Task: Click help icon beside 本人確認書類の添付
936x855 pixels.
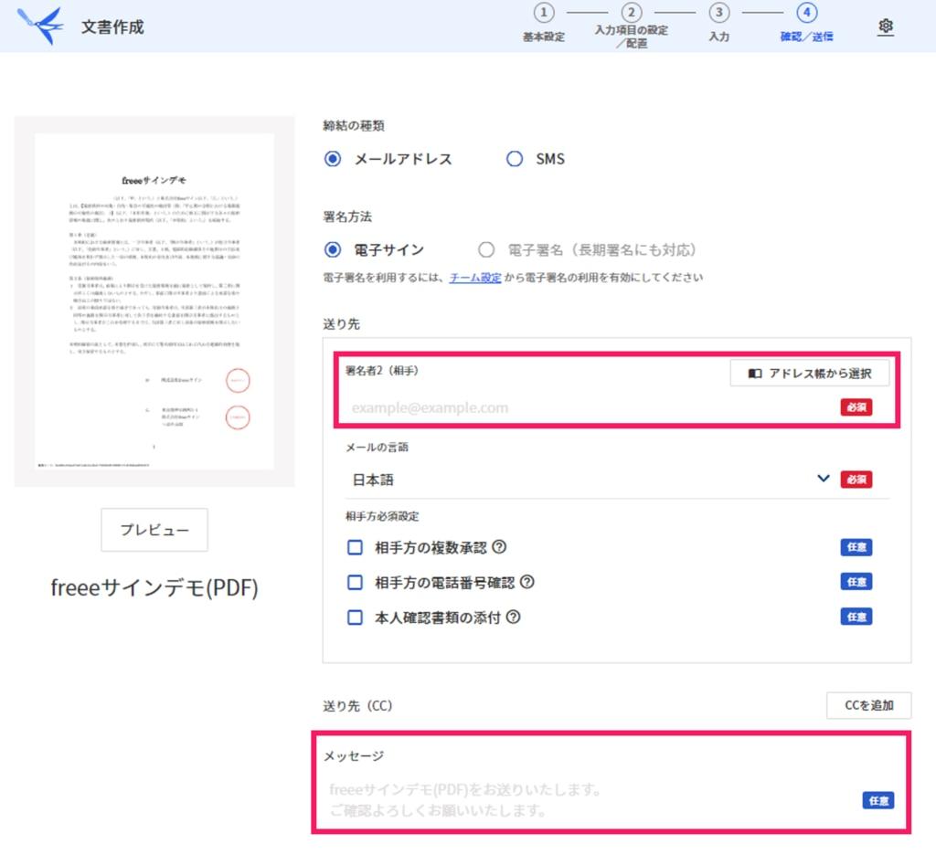Action: [514, 617]
